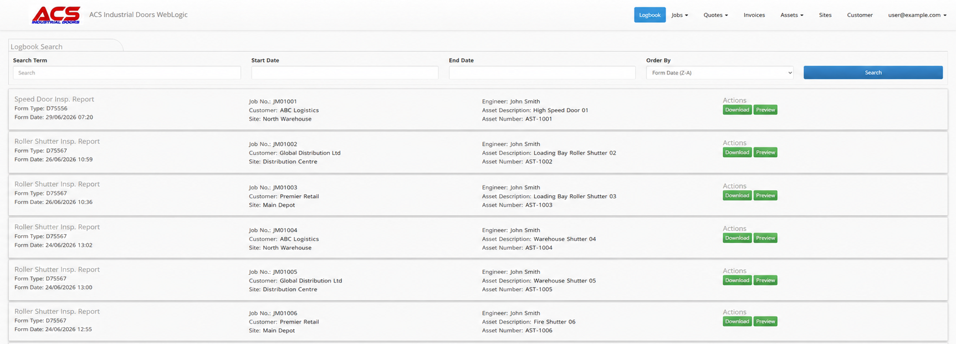
Task: Preview the JM01001 report
Action: click(765, 110)
